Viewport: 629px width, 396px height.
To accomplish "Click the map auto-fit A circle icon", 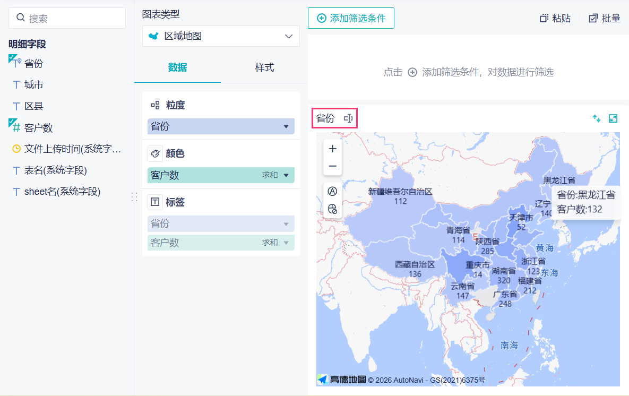I will point(333,192).
